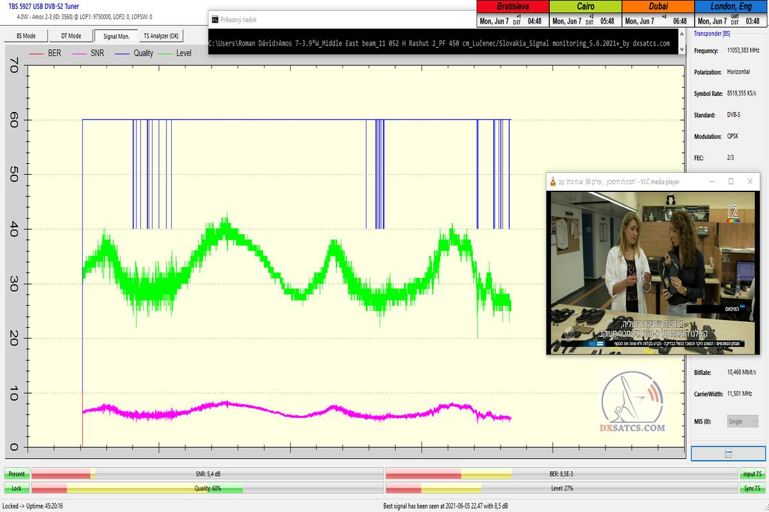769x512 pixels.
Task: Click the VLC cone icon in title bar
Action: pos(554,182)
